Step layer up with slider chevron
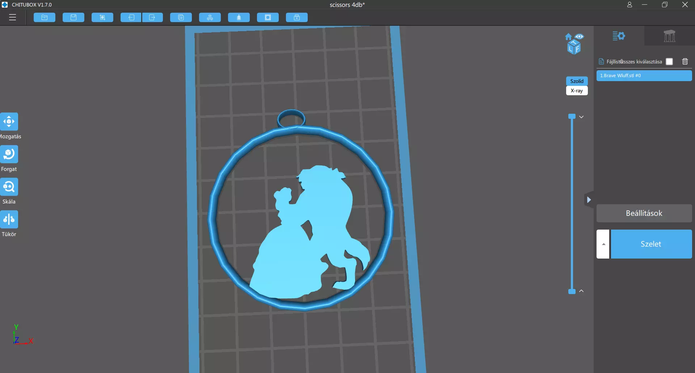This screenshot has height=373, width=695. point(581,291)
